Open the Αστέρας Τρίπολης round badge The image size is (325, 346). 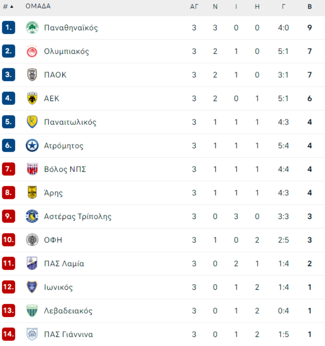pyautogui.click(x=32, y=216)
